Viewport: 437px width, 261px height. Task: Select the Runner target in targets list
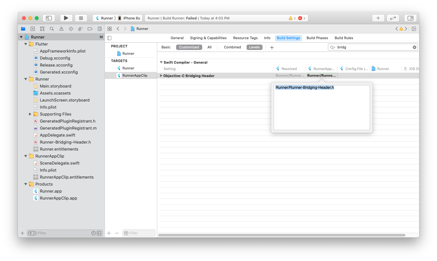tap(128, 68)
